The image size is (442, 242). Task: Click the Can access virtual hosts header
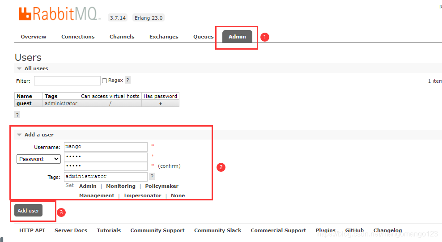110,96
